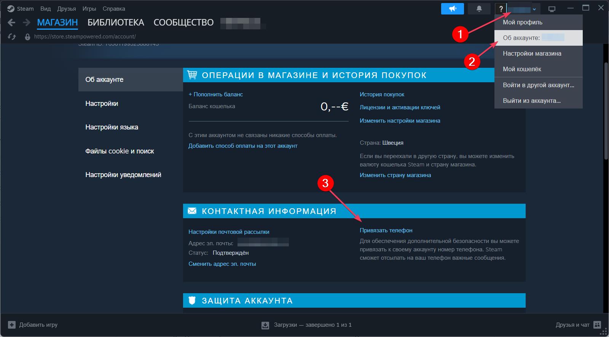Open the Вид menu
Screen dimensions: 609x337
46,8
